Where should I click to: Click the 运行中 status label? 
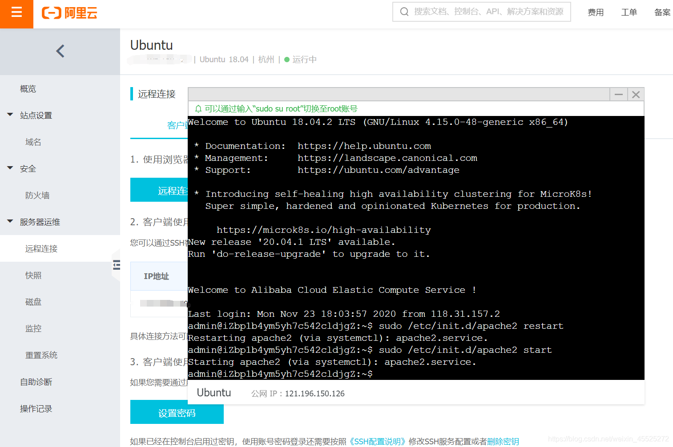(x=304, y=60)
